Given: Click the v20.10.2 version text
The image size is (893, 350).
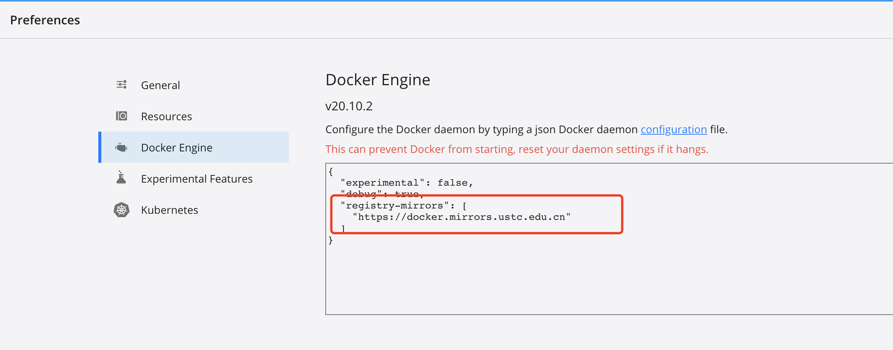Looking at the screenshot, I should [349, 106].
